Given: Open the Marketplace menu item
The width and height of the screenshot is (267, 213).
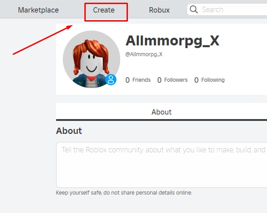Looking at the screenshot, I should pyautogui.click(x=38, y=10).
